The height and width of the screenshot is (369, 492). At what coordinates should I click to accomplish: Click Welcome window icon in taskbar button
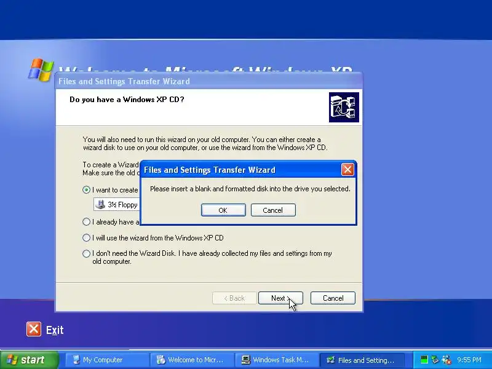point(161,360)
